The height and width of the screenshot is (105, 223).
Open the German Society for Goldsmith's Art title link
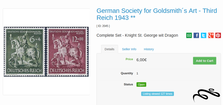(x=157, y=14)
